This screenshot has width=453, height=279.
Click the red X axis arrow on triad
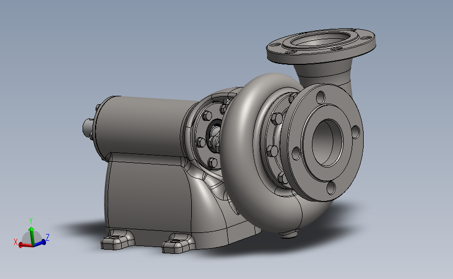(x=26, y=245)
